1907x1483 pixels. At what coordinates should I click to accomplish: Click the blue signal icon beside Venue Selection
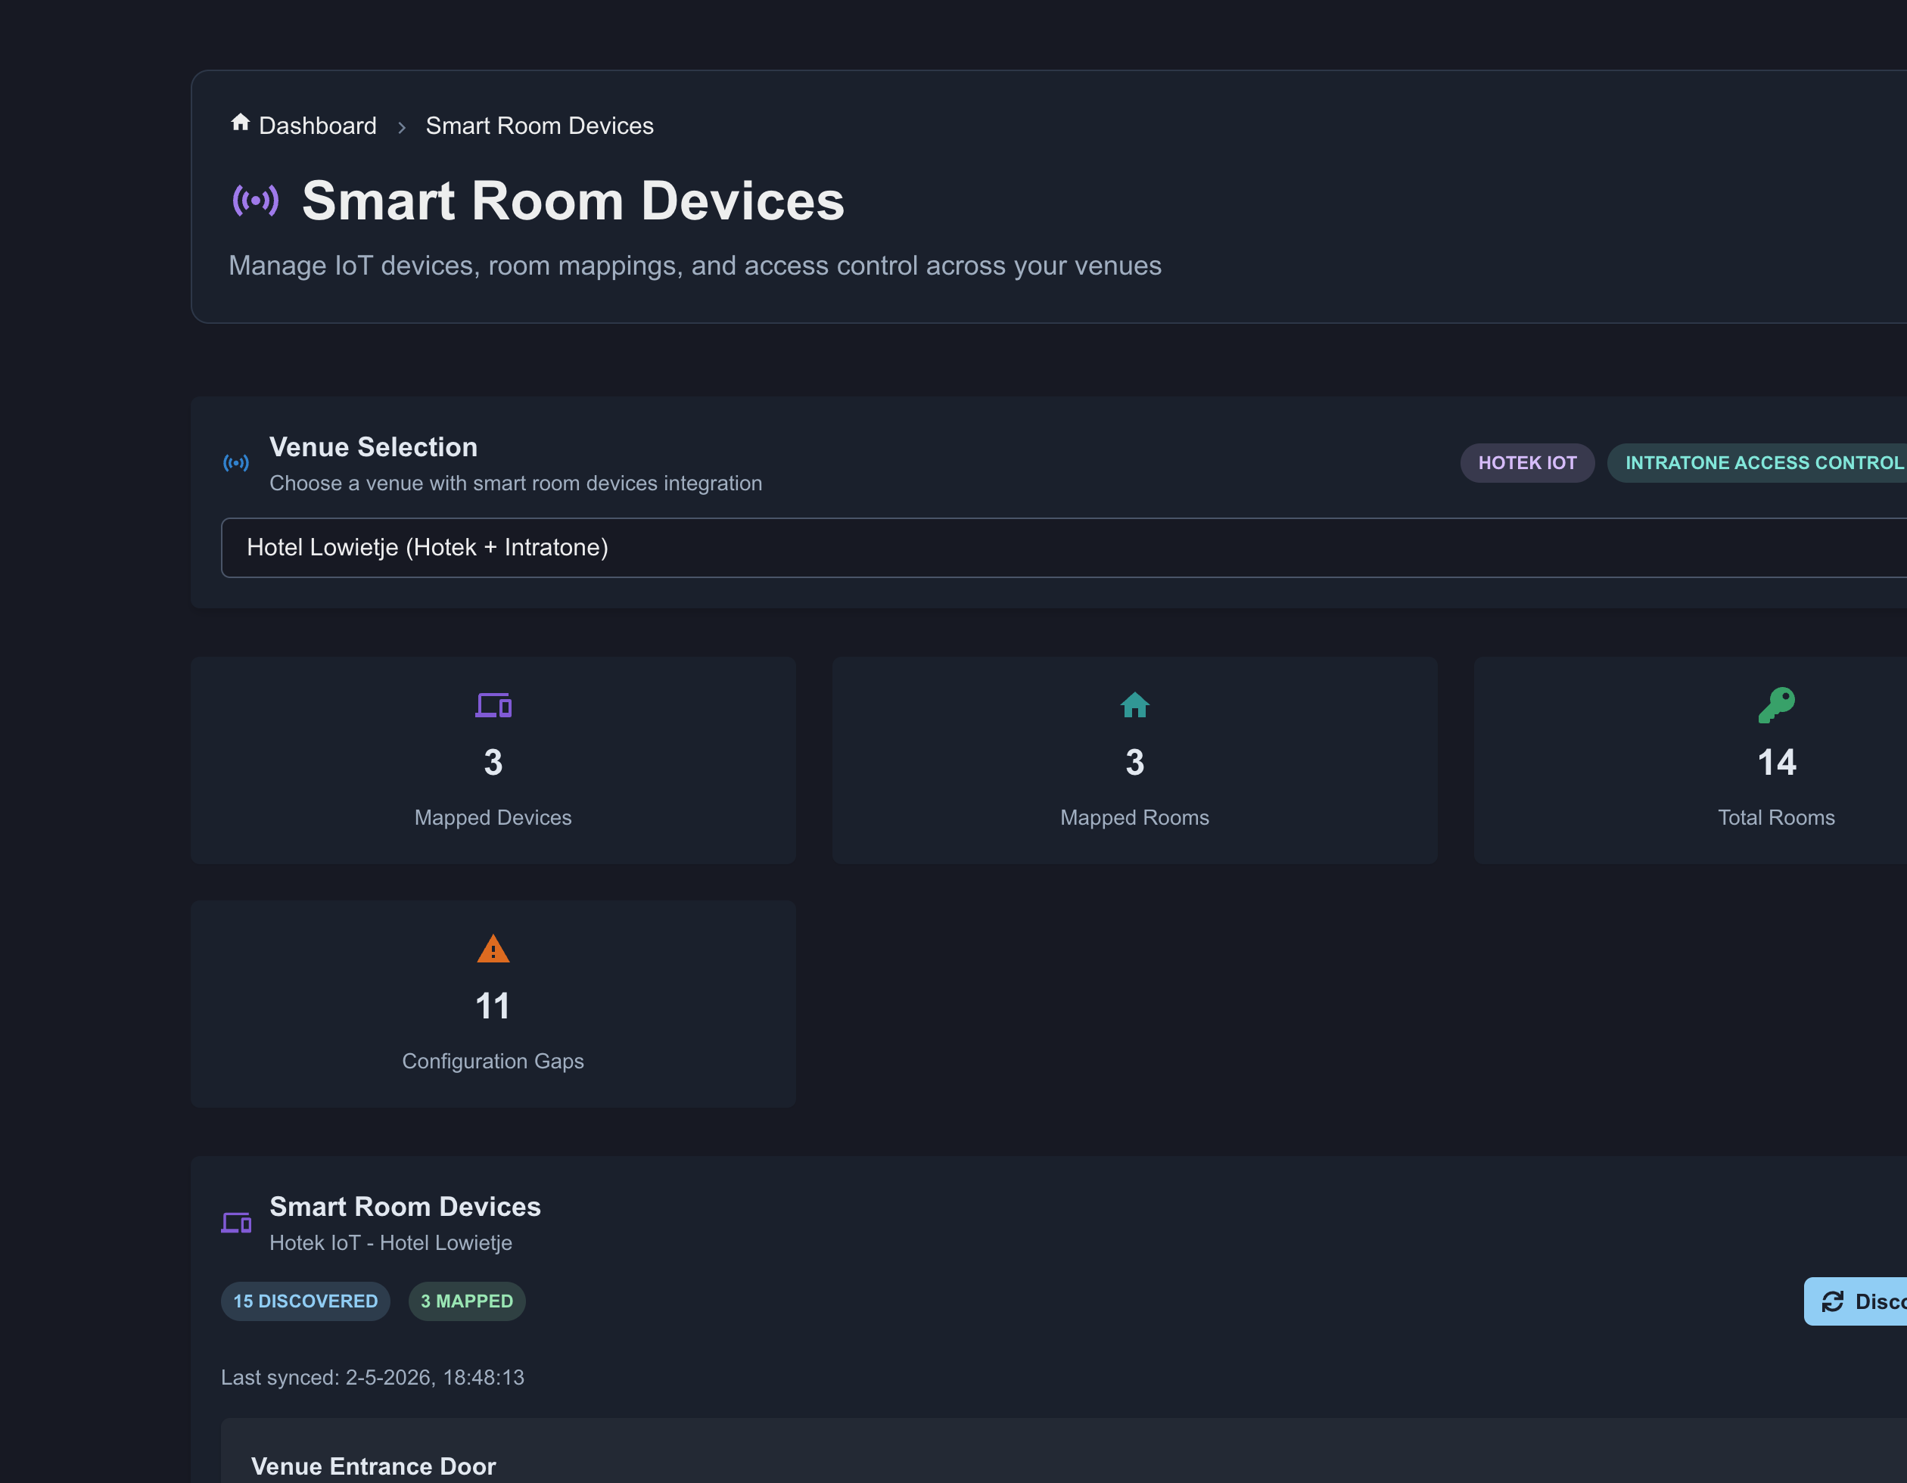tap(236, 462)
